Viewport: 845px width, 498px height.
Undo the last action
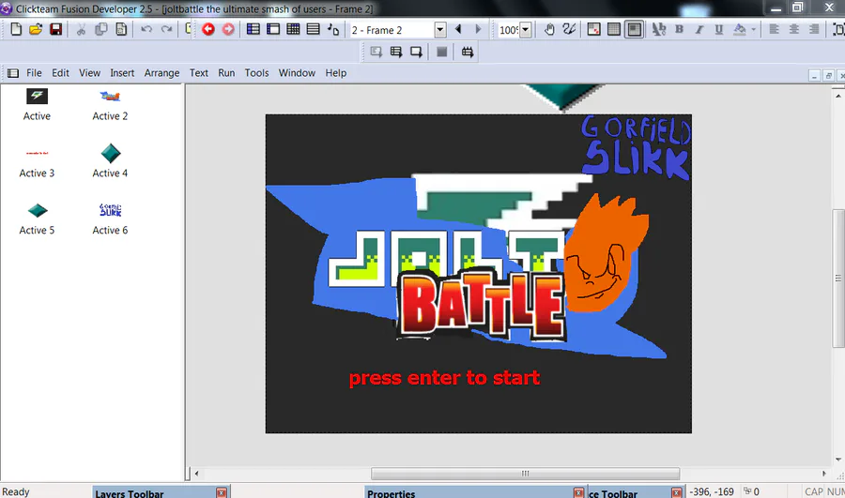[146, 29]
